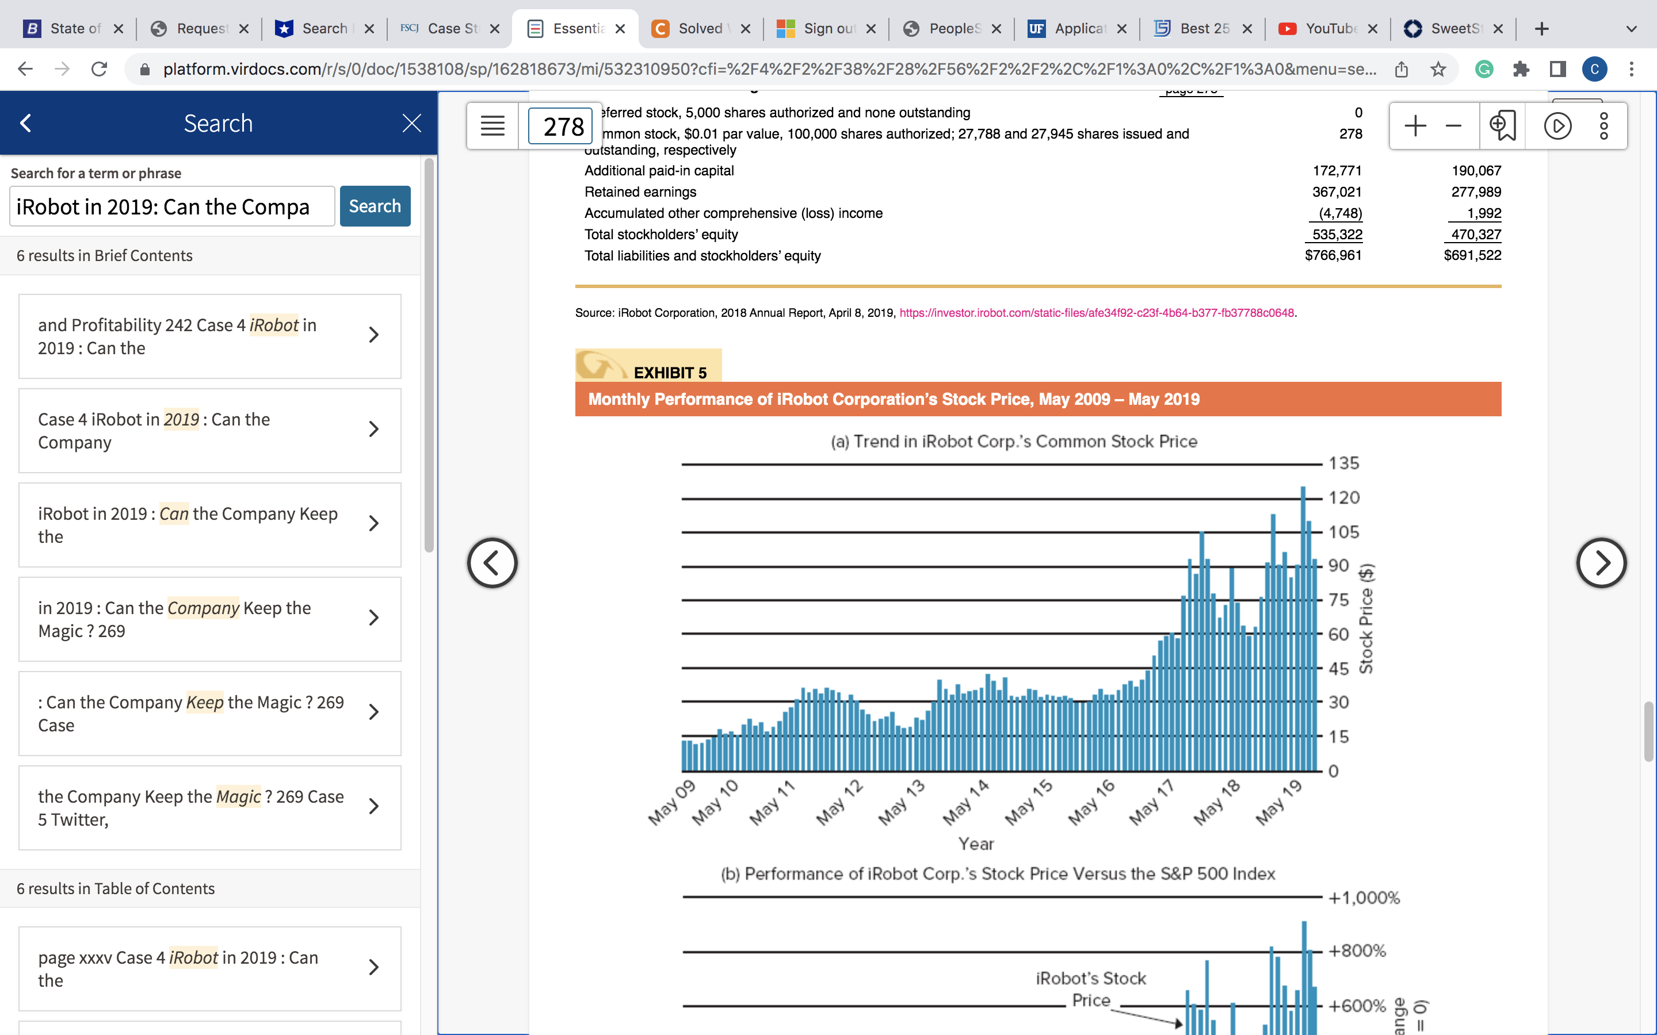Switch to the Search star tab
The image size is (1657, 1035).
tap(324, 29)
